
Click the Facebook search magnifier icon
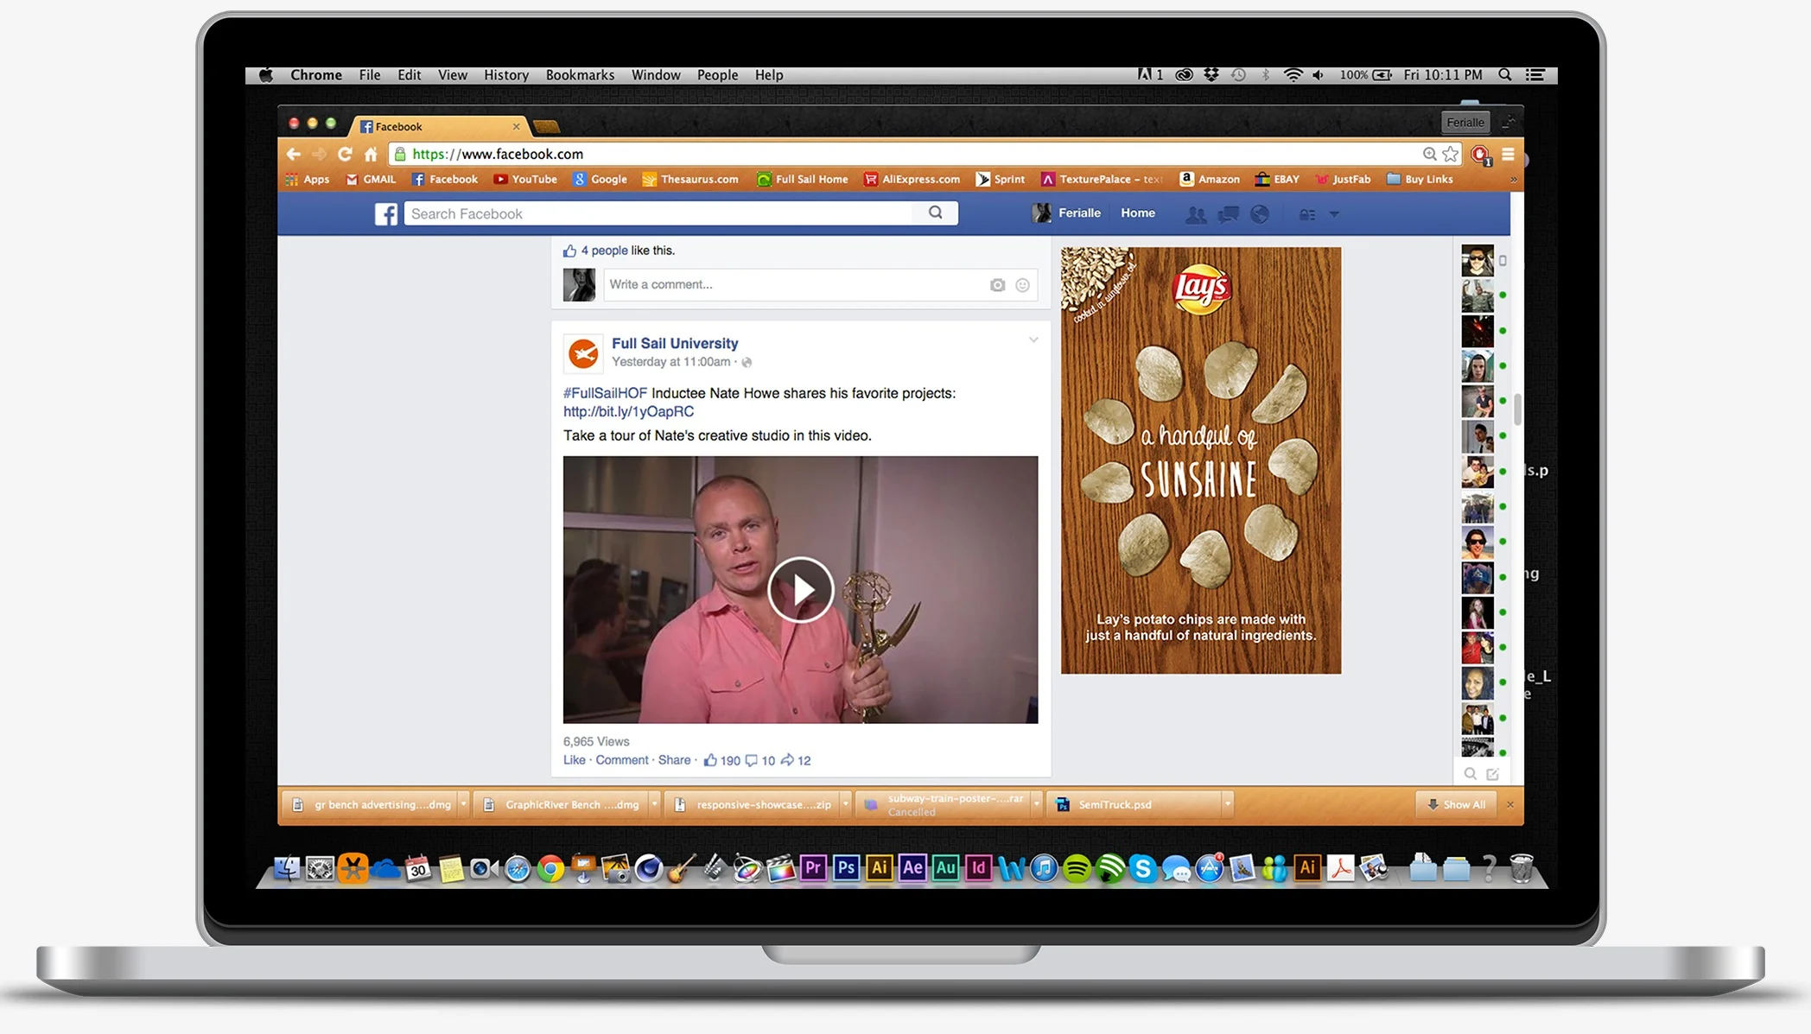pos(935,213)
